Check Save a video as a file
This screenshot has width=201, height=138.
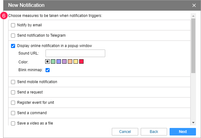tap(13, 123)
